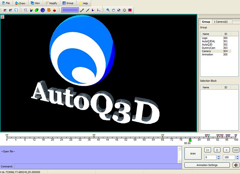Click Name header in Selection Block list
The width and height of the screenshot is (240, 174).
tap(211, 87)
